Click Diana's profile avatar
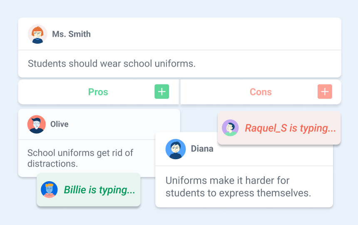 coord(176,149)
